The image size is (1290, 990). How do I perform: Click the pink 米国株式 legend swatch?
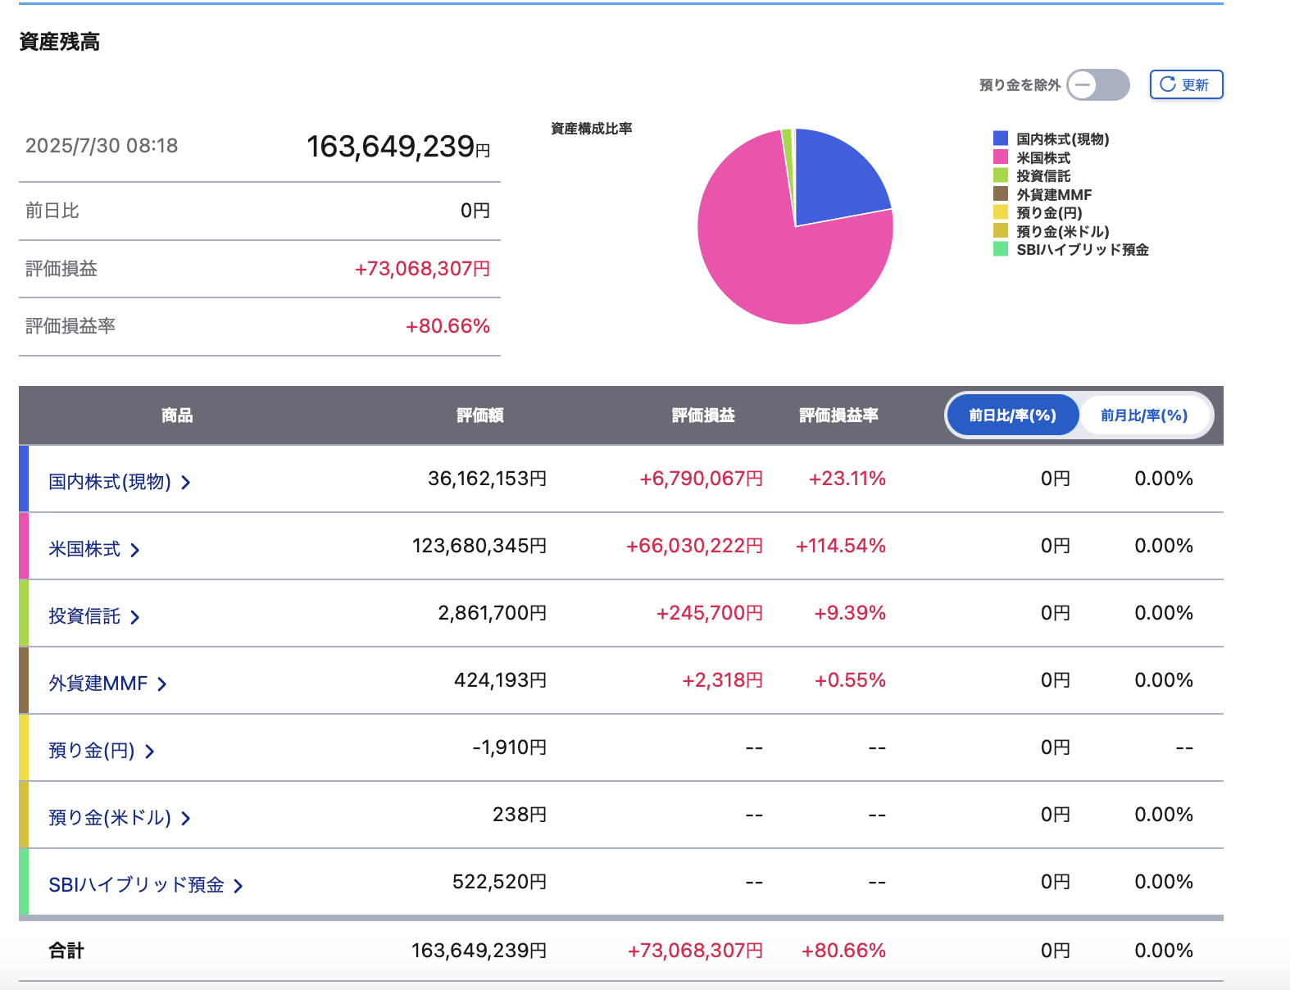point(1001,157)
